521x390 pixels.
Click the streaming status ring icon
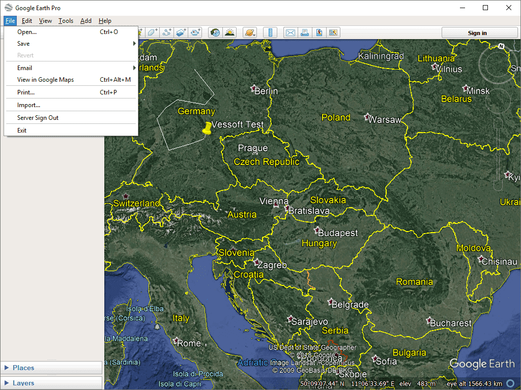pyautogui.click(x=511, y=384)
